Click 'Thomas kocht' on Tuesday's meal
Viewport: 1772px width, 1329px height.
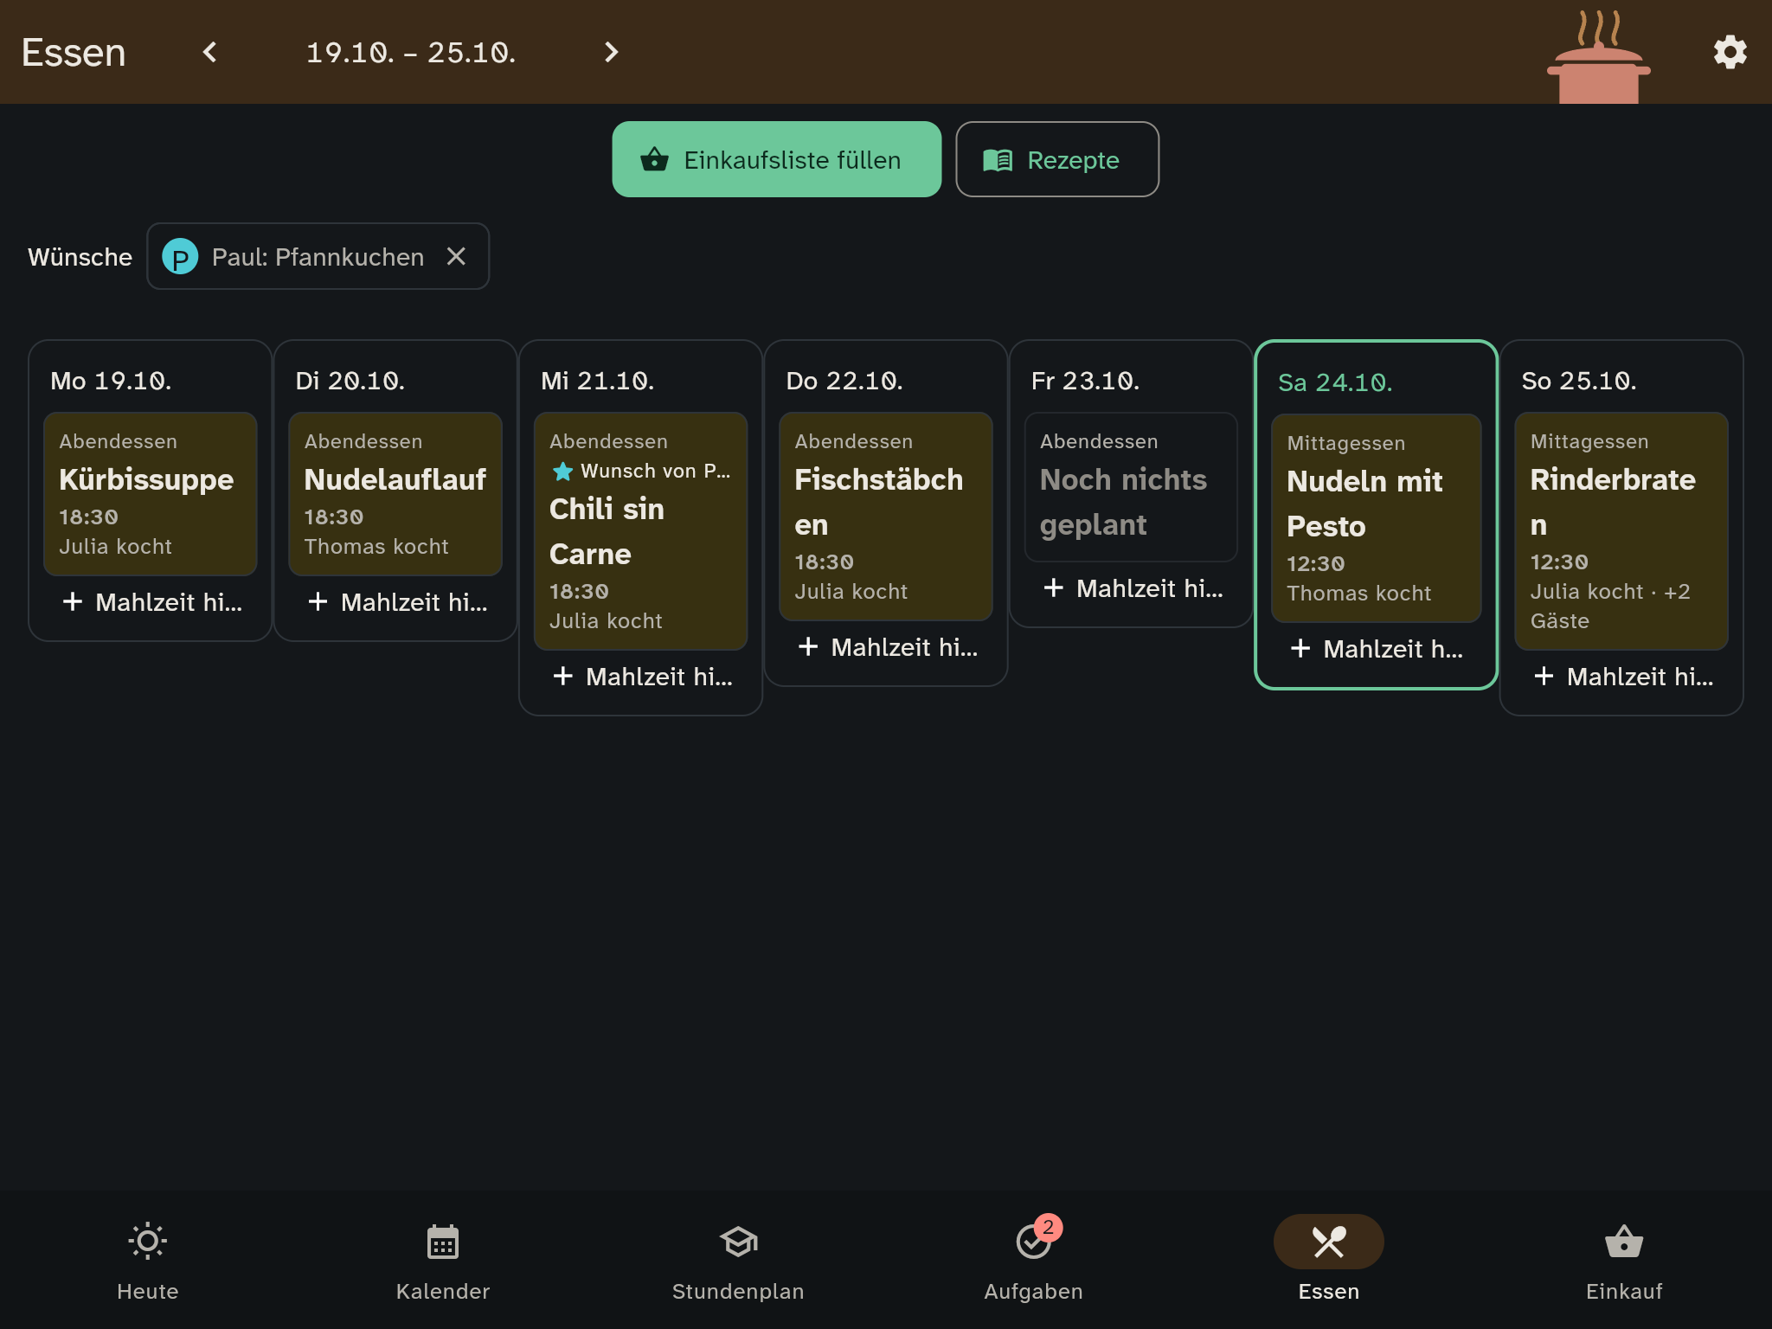[x=376, y=547]
